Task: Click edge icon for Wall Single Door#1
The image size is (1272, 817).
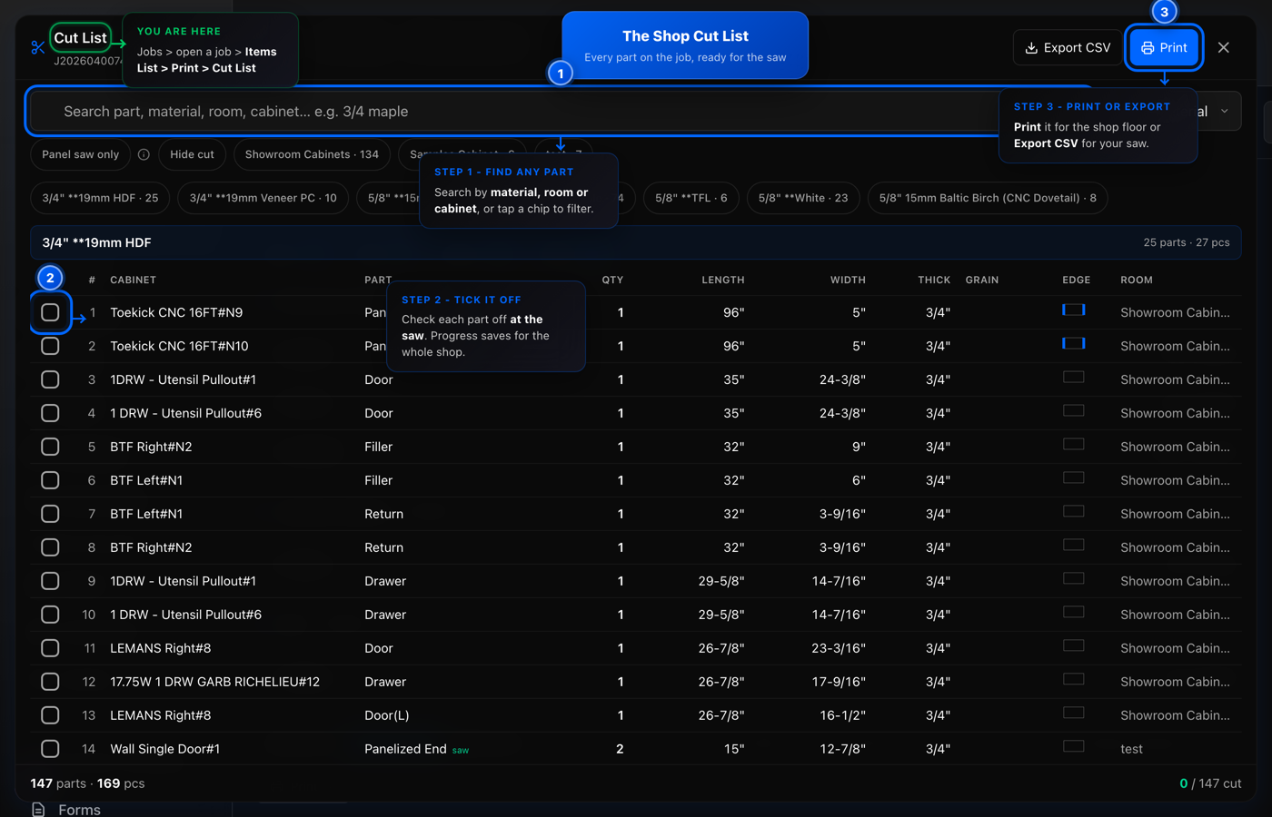Action: [x=1074, y=746]
